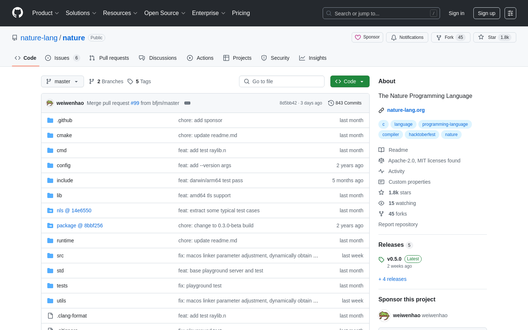
Task: Switch to the Issues tab
Action: point(62,58)
